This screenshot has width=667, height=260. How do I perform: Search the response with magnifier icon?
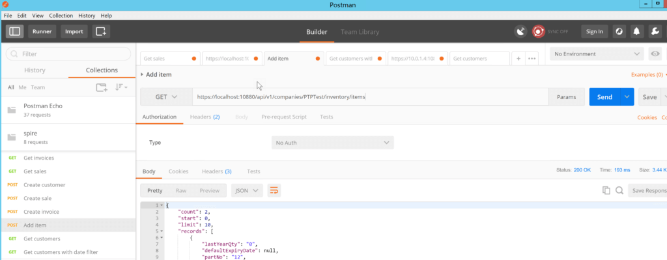click(x=619, y=191)
